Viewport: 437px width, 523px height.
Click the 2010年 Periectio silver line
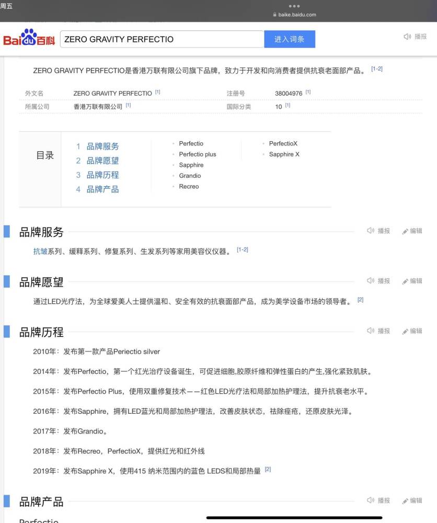[96, 351]
